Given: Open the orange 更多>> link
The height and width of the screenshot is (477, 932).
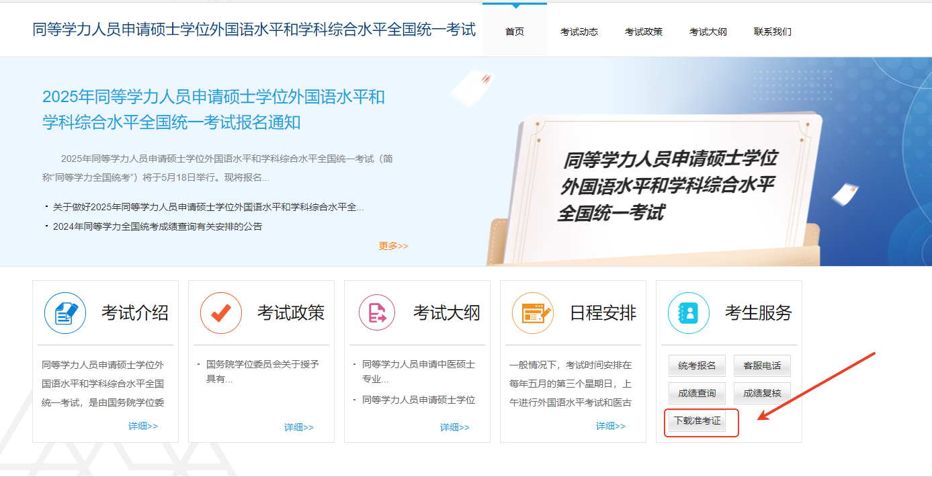Looking at the screenshot, I should click(393, 246).
